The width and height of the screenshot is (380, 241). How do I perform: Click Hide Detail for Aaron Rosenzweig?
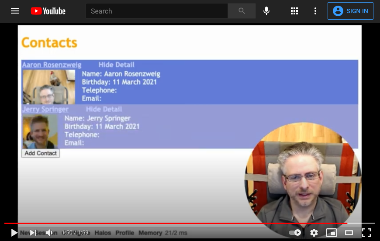point(116,65)
